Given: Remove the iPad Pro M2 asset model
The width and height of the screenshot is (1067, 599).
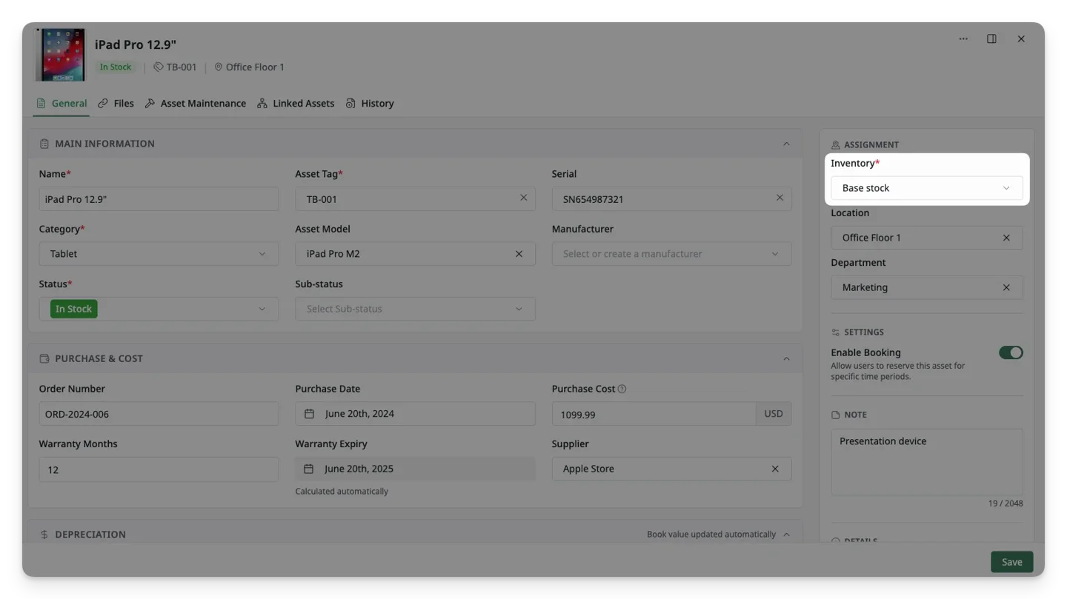Looking at the screenshot, I should click(x=519, y=254).
